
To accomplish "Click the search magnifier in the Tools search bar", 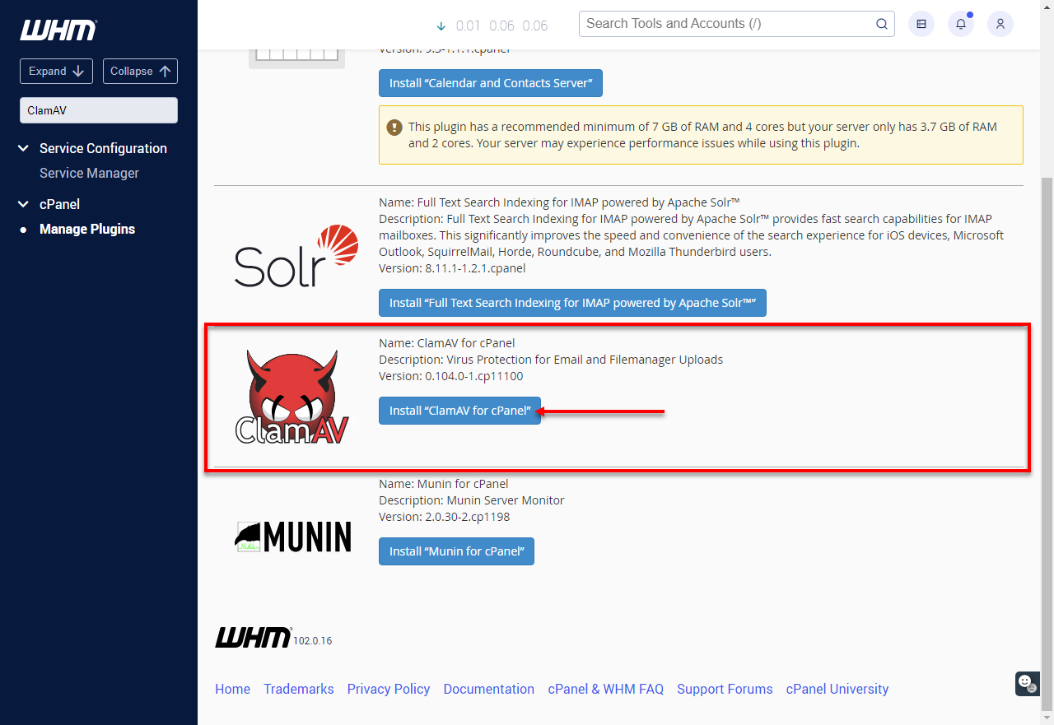I will [x=881, y=24].
